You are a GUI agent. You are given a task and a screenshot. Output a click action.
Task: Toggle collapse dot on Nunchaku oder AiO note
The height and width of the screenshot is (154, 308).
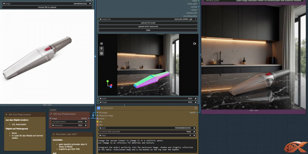pos(54,134)
